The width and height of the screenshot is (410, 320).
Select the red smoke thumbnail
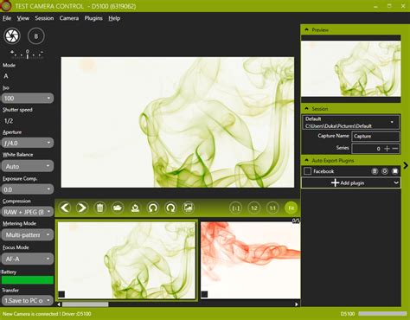(x=250, y=260)
